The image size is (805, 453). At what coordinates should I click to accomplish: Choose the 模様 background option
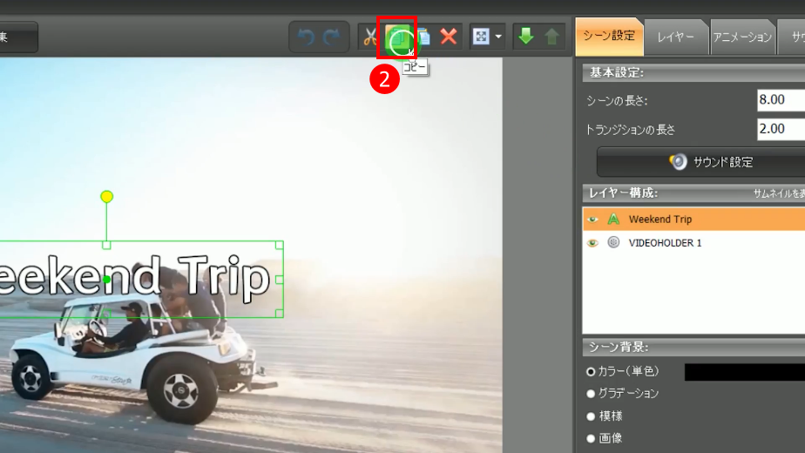point(592,416)
